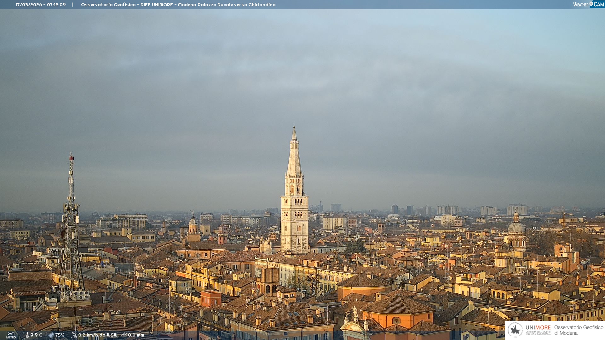Click the humidity water droplets icon
The image size is (605, 340).
[x=51, y=335]
